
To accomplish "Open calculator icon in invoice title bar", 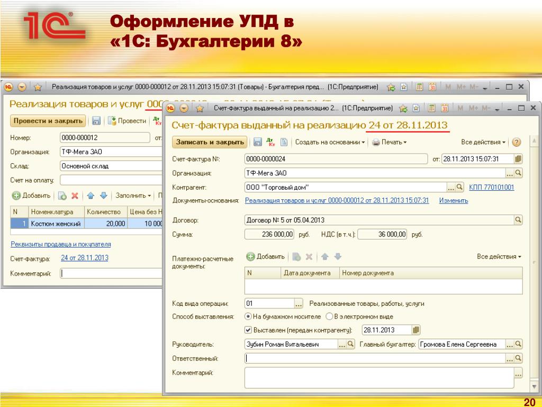I will click(431, 109).
